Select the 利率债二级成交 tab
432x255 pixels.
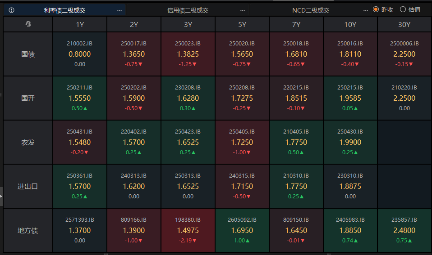coord(64,10)
